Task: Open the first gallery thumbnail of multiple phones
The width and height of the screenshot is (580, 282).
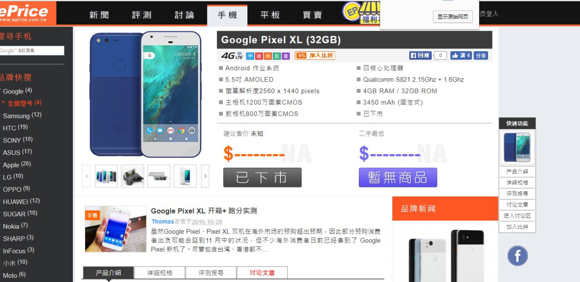Action: [106, 176]
